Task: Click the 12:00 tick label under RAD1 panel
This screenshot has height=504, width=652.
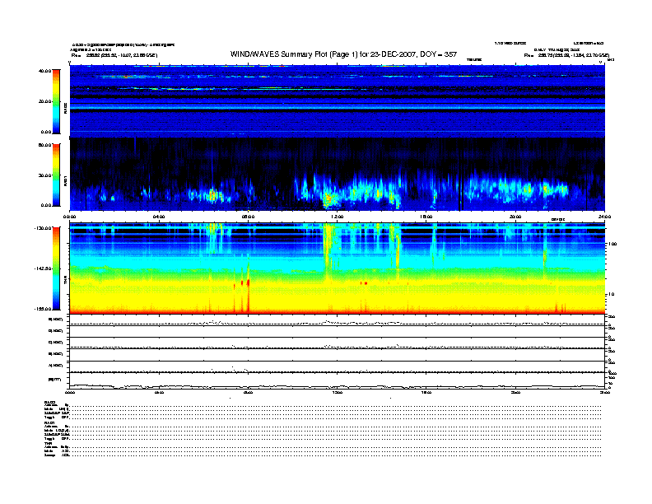Action: (x=338, y=217)
